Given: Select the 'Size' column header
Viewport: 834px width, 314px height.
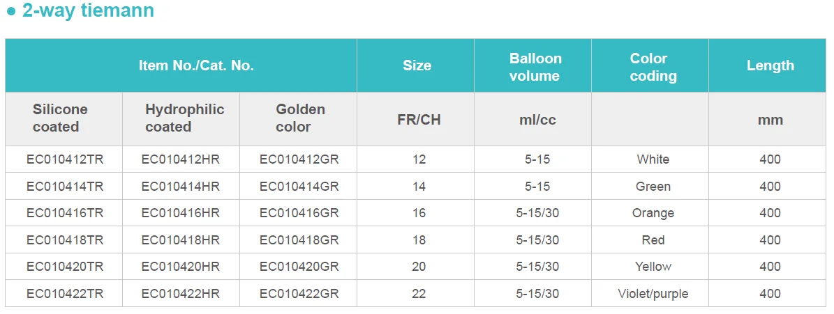Looking at the screenshot, I should coord(417,66).
